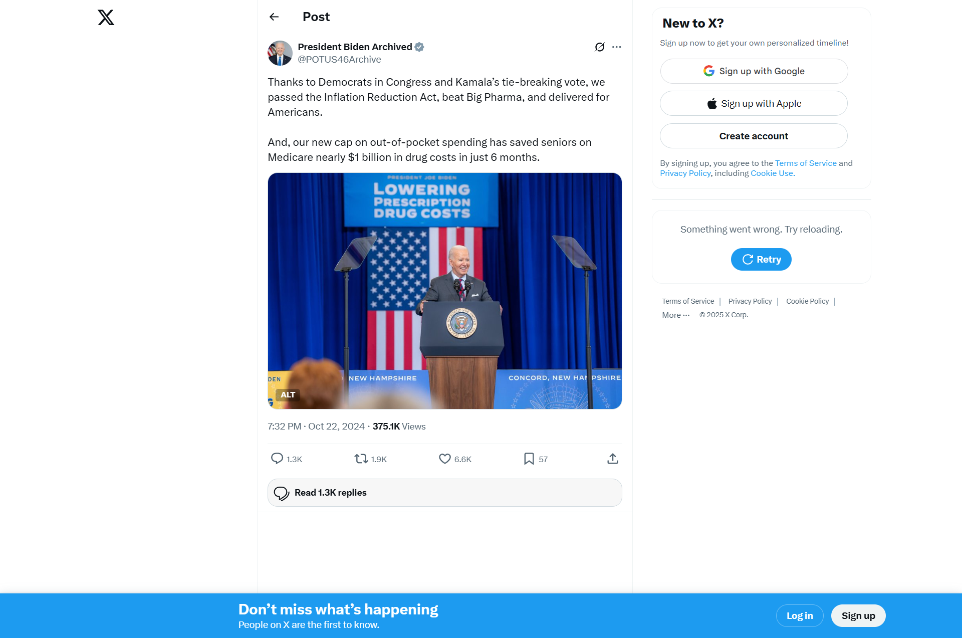This screenshot has height=638, width=962.
Task: Sign up with Apple
Action: tap(754, 104)
